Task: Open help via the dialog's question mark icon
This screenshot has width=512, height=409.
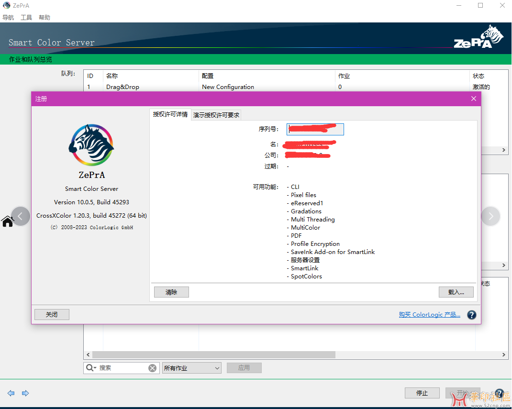Action: tap(471, 315)
